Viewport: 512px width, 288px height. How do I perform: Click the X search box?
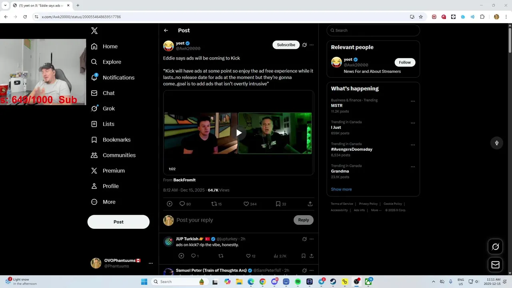[373, 30]
